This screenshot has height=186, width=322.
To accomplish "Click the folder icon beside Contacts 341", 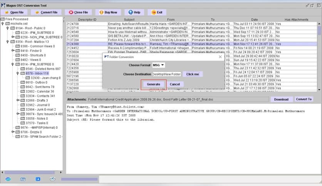I will pos(23,96).
